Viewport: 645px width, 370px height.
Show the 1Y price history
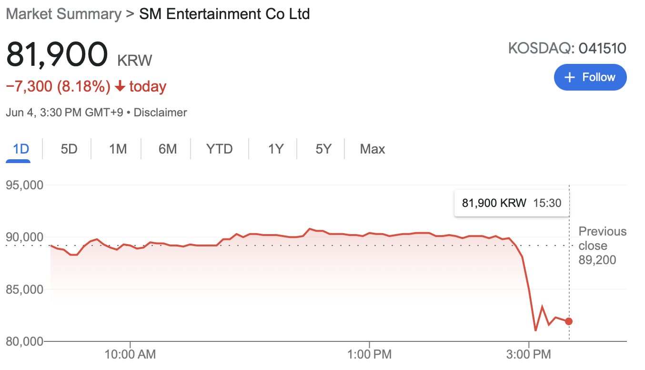pyautogui.click(x=275, y=149)
